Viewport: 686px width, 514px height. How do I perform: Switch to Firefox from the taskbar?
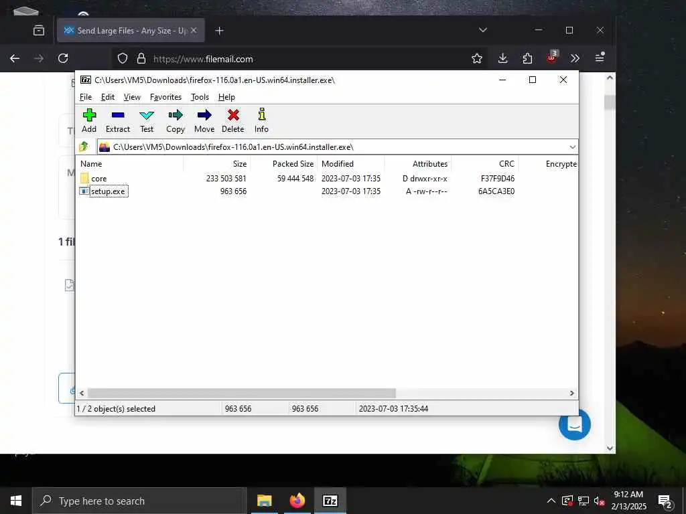tap(297, 501)
